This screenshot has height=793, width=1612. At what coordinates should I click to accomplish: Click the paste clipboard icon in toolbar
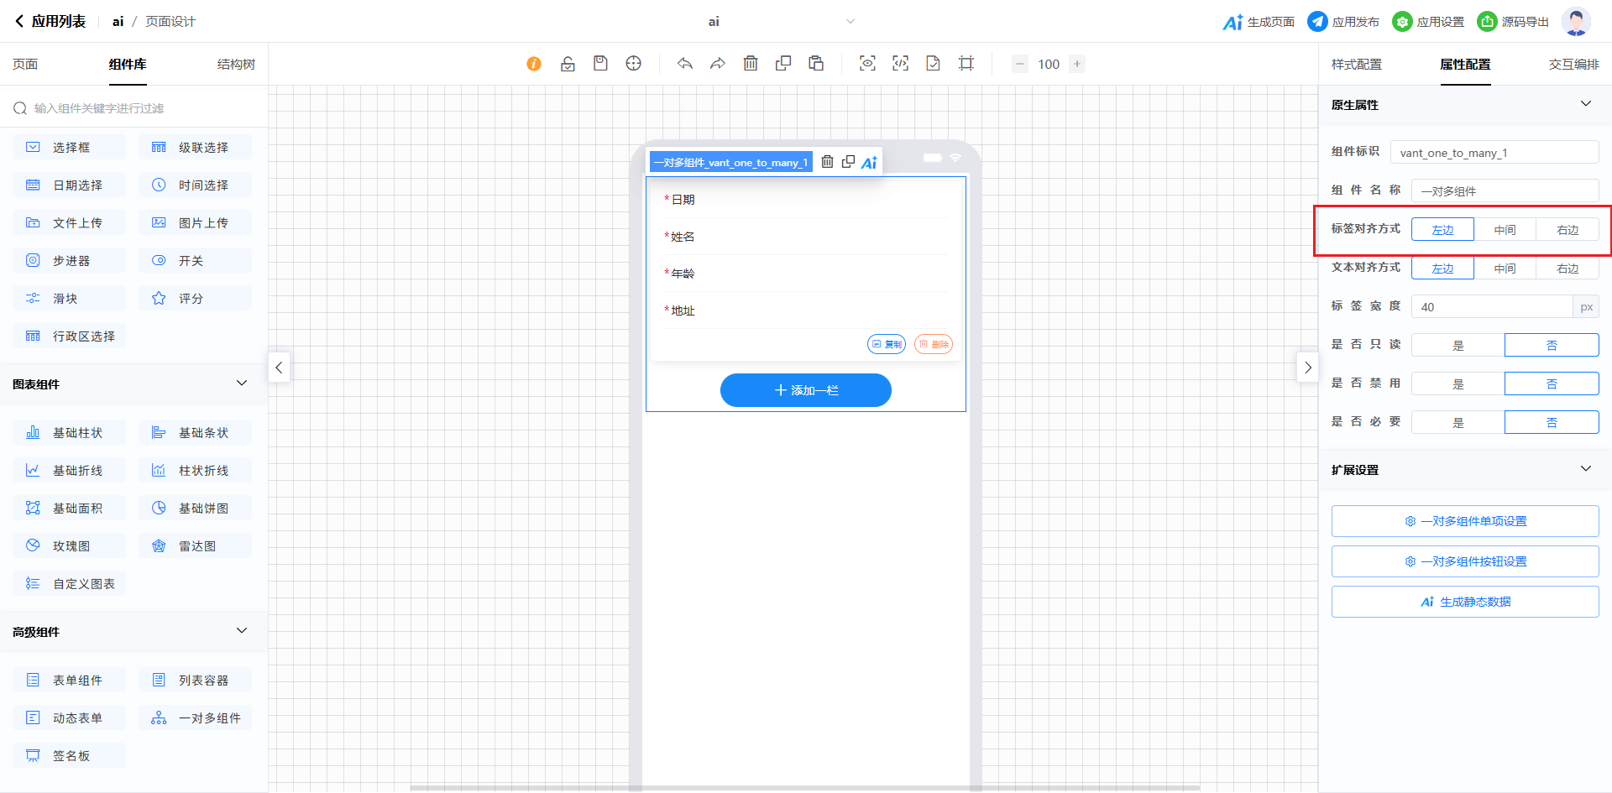point(816,64)
